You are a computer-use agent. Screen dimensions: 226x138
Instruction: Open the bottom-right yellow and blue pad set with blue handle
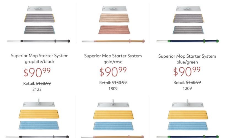click(x=187, y=118)
